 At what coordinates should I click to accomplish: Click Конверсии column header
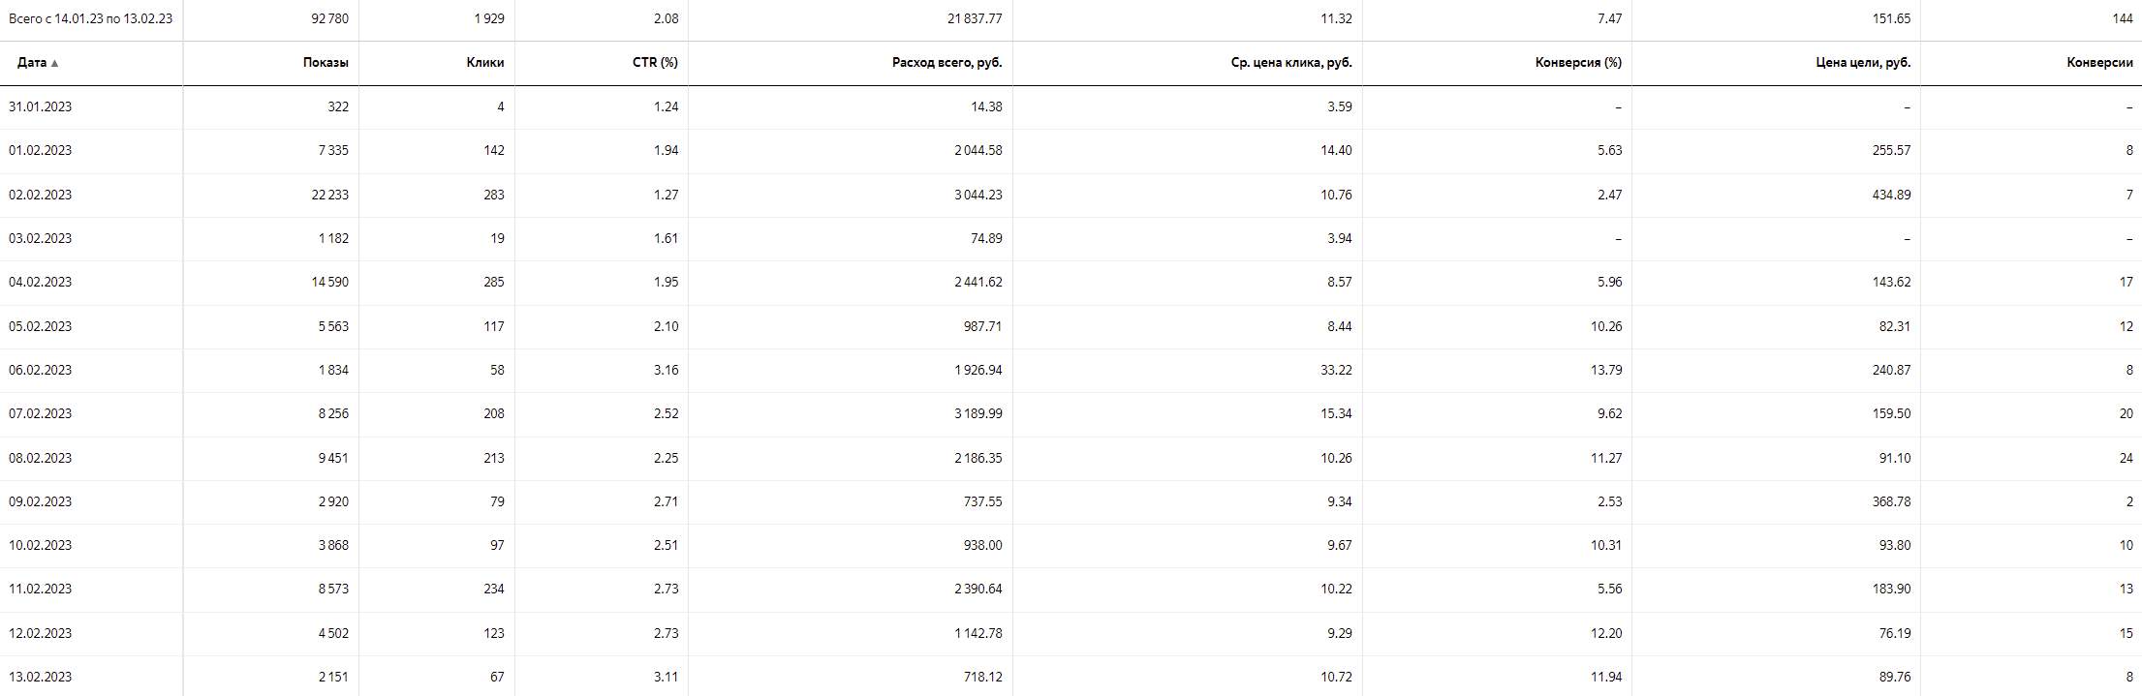(2099, 63)
